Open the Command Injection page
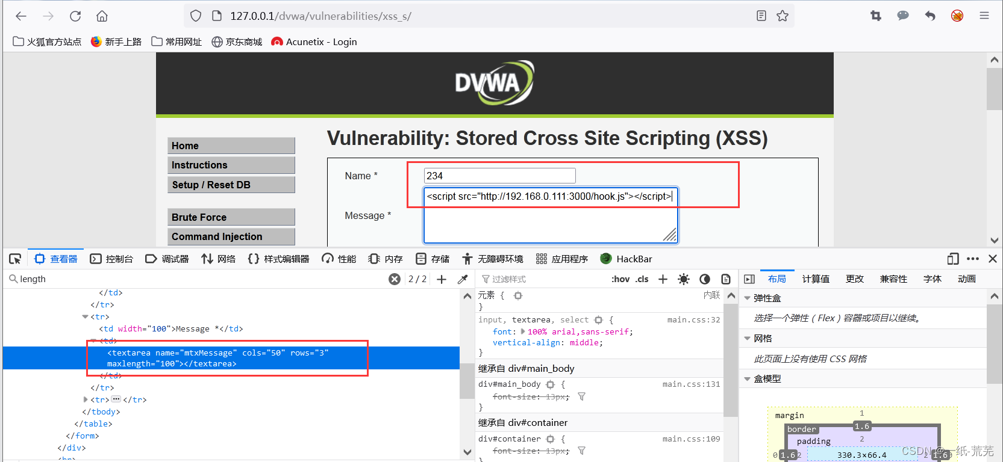 231,236
